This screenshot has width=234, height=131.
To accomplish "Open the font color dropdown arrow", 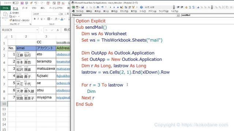I will 65,19.
